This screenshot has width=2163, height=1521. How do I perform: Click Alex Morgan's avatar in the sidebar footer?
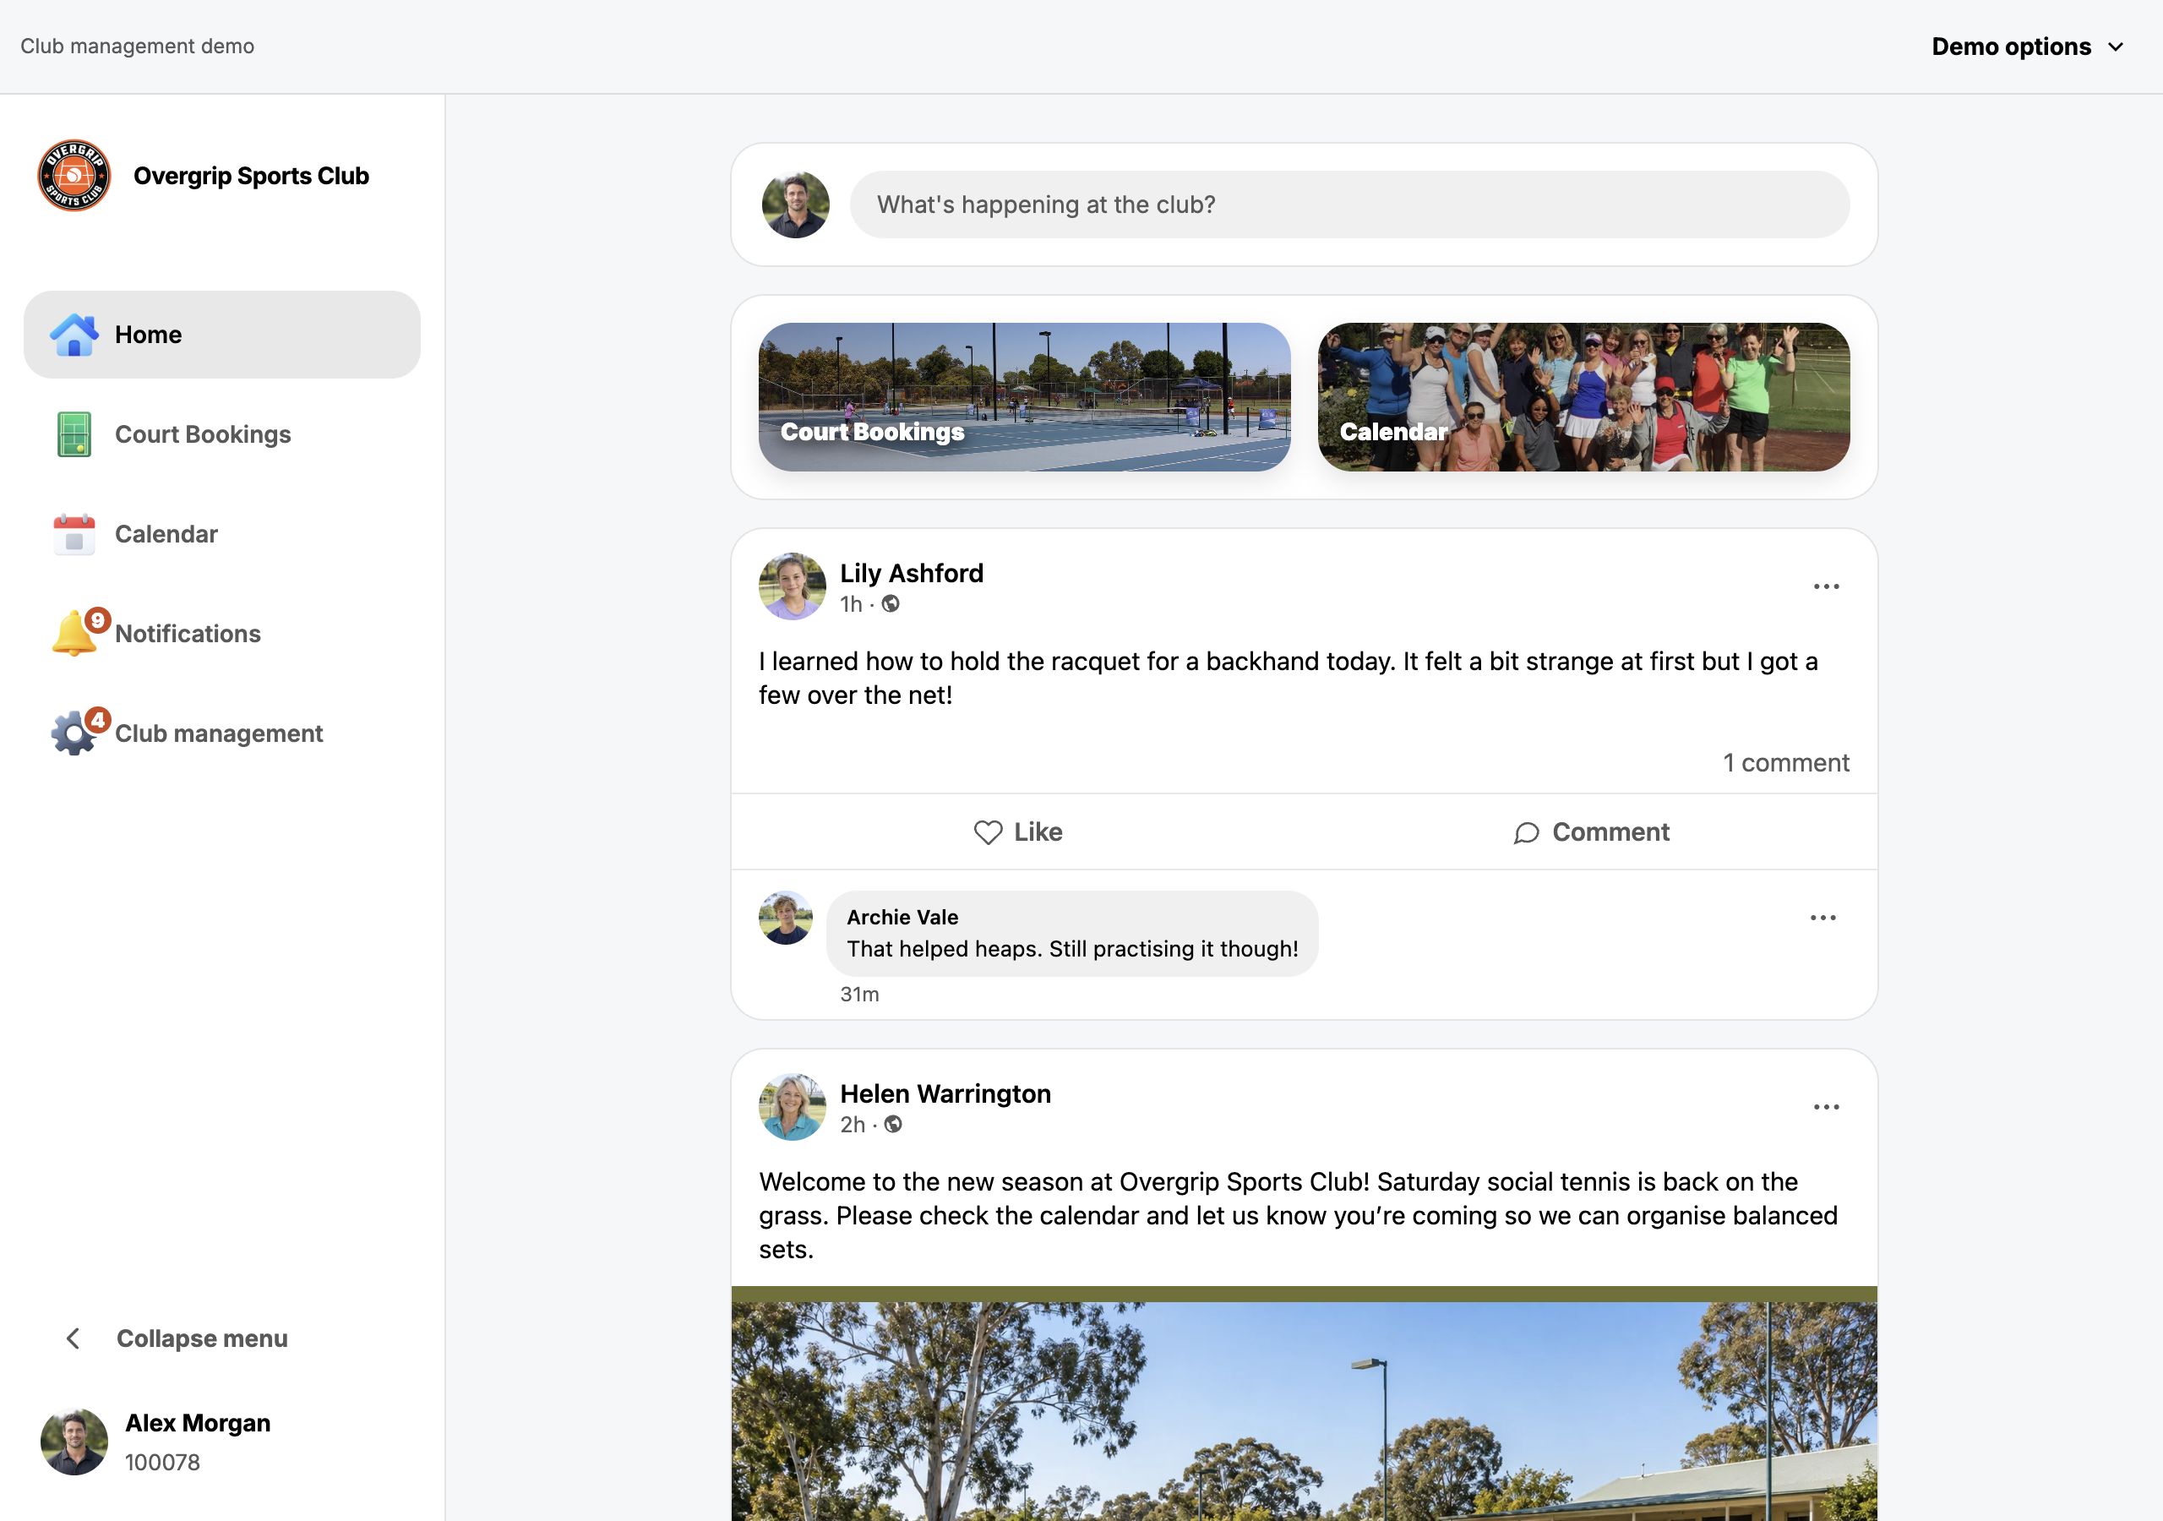click(74, 1442)
